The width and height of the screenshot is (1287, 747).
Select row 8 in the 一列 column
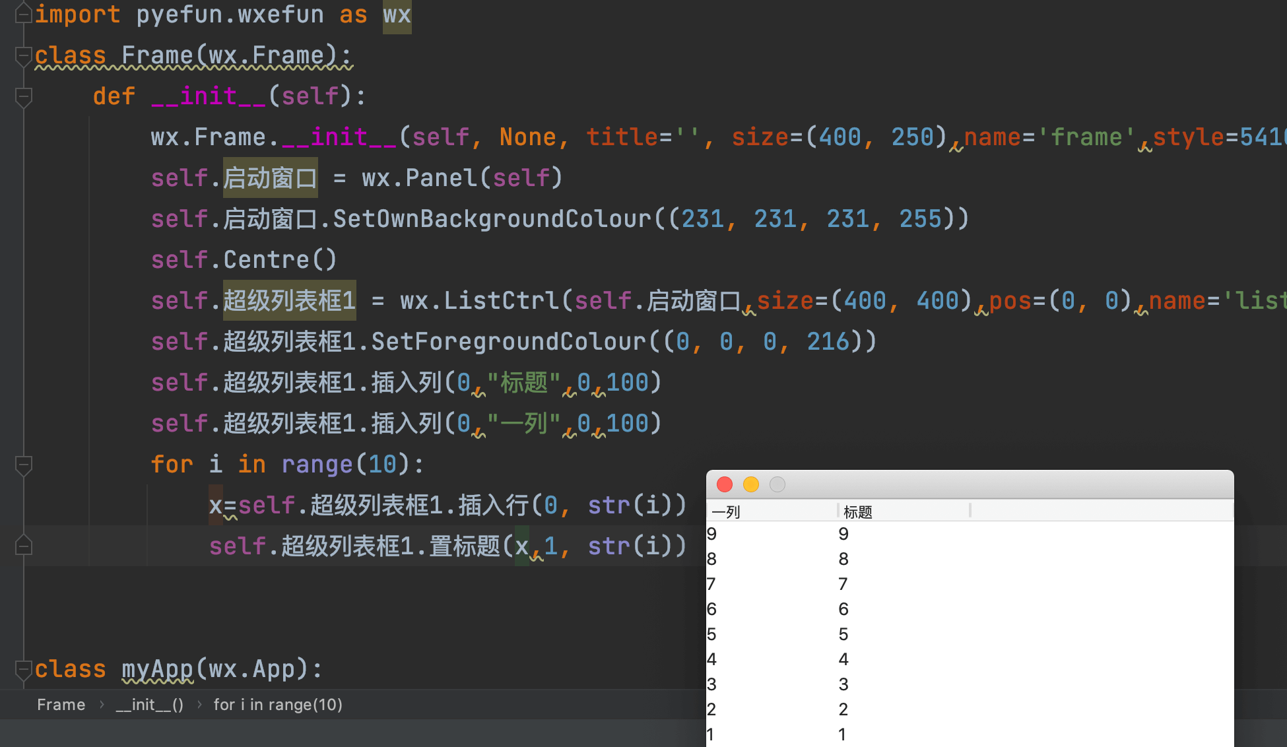(x=711, y=559)
